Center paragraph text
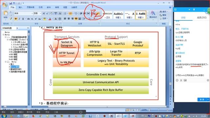The height and width of the screenshot is (118, 210). coord(69,19)
